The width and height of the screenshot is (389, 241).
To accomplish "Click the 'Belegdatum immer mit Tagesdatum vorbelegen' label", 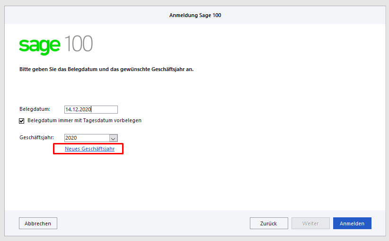I will pos(84,120).
